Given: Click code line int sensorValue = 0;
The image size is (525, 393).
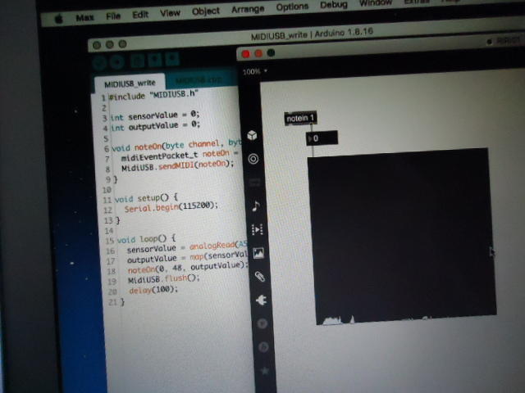Looking at the screenshot, I should tap(155, 116).
